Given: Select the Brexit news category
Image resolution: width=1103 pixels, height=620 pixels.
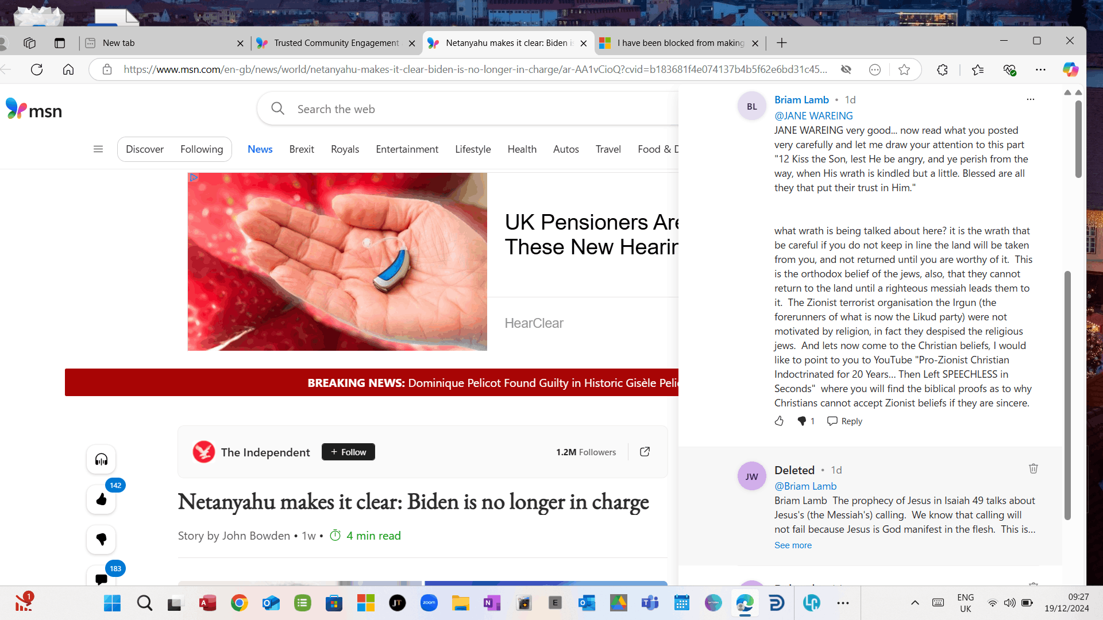Looking at the screenshot, I should click(x=301, y=149).
